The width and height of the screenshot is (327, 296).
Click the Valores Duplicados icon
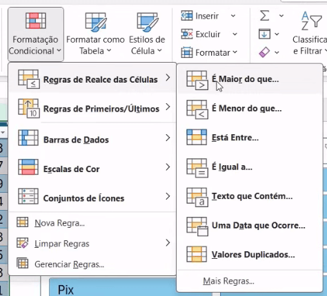point(197,254)
